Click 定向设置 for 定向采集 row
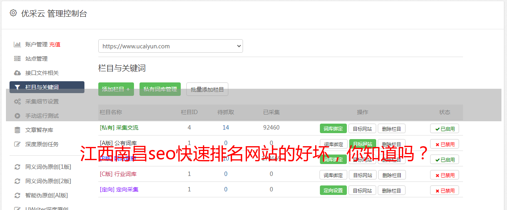Screen dimensions: 507x210 point(333,190)
